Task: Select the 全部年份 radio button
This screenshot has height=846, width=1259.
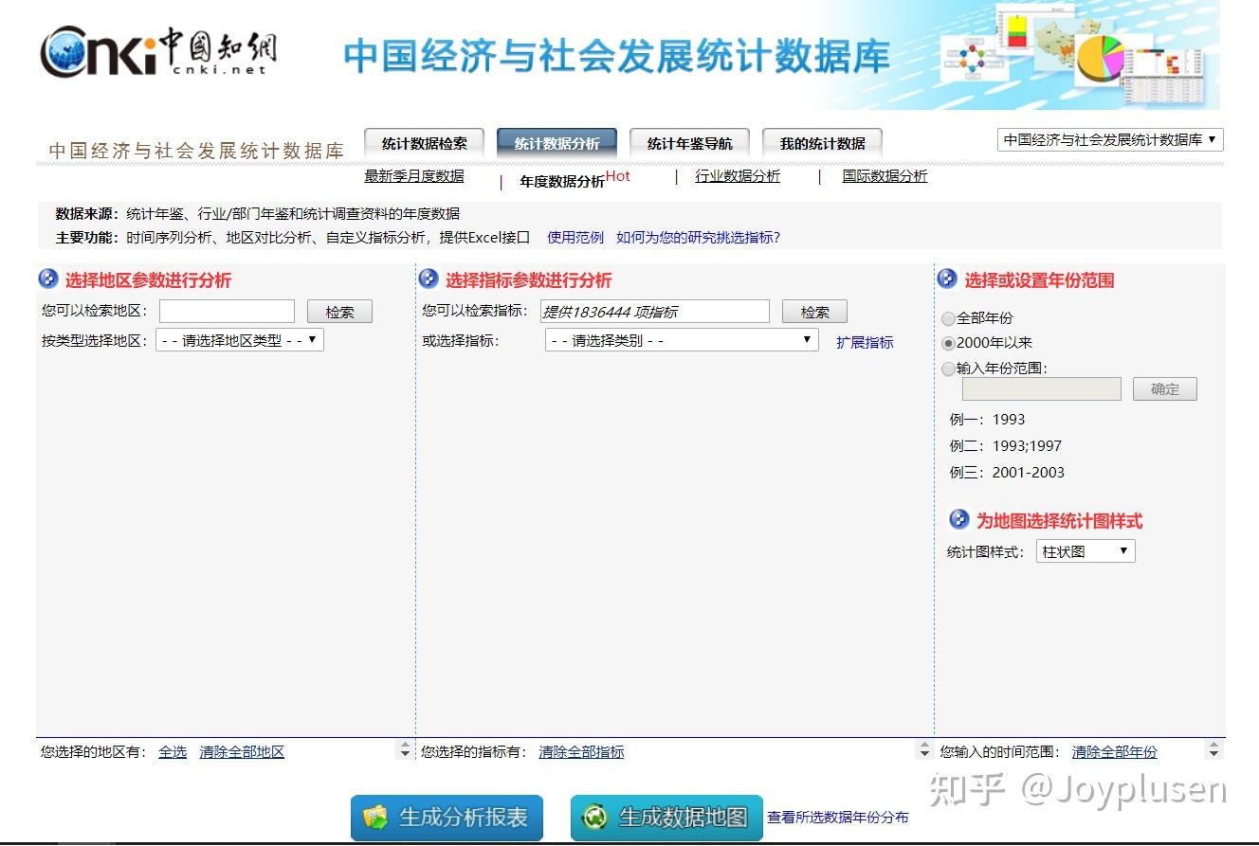Action: click(948, 319)
